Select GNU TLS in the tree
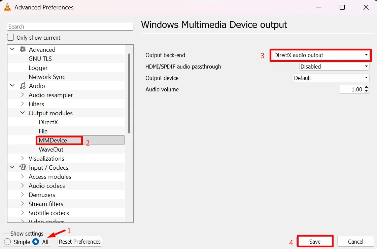 pos(40,58)
